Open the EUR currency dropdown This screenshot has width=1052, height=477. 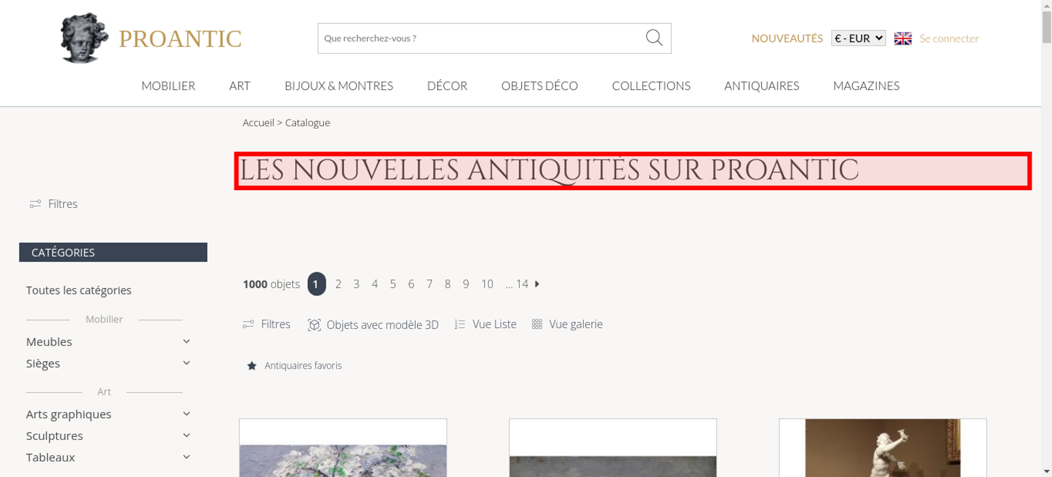[858, 38]
